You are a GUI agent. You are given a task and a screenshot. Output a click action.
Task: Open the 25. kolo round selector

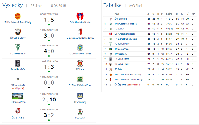(x=37, y=6)
